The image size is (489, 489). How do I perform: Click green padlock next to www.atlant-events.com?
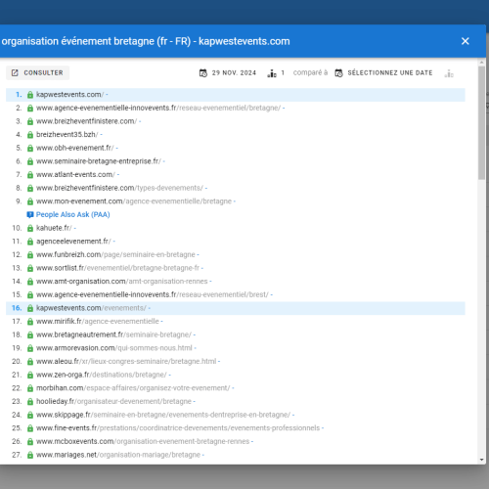coord(30,175)
